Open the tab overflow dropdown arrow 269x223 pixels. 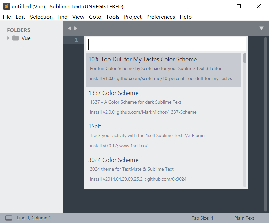point(261,29)
